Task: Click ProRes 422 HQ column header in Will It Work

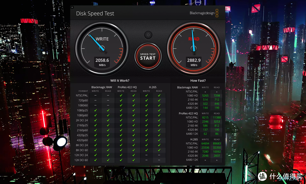Action: [127, 87]
